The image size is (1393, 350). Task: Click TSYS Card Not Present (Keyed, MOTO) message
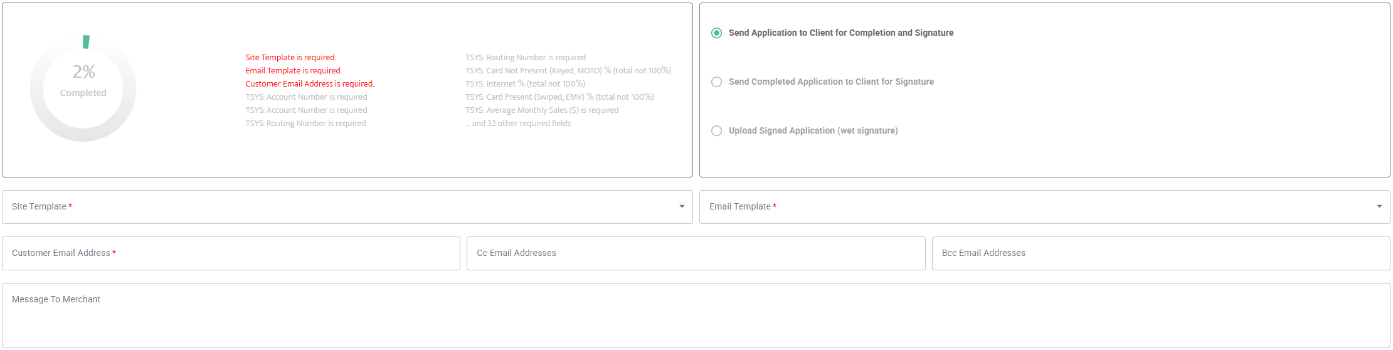pos(568,71)
